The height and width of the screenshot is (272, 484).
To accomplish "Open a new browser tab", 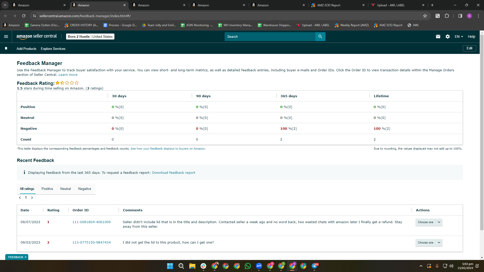I will (432, 5).
